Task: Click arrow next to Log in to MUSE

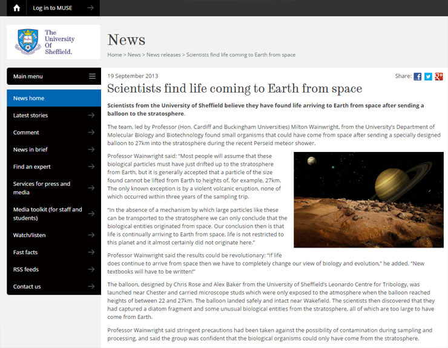Action: pos(90,8)
